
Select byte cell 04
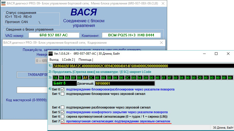[182, 78]
